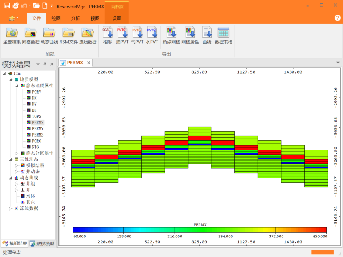The width and height of the screenshot is (343, 257).
Task: Select the DX property
Action: click(x=34, y=98)
